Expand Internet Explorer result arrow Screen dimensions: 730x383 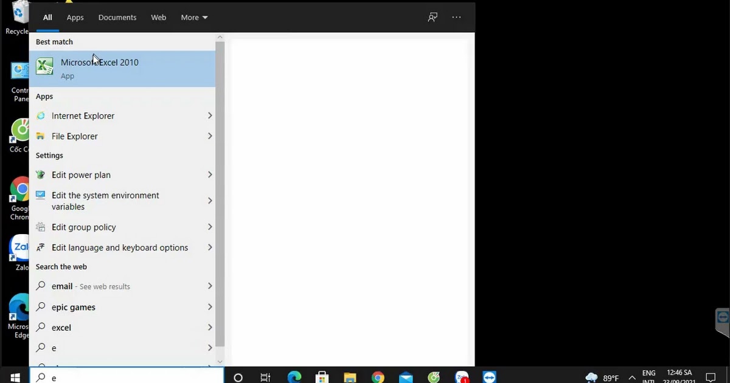tap(209, 116)
